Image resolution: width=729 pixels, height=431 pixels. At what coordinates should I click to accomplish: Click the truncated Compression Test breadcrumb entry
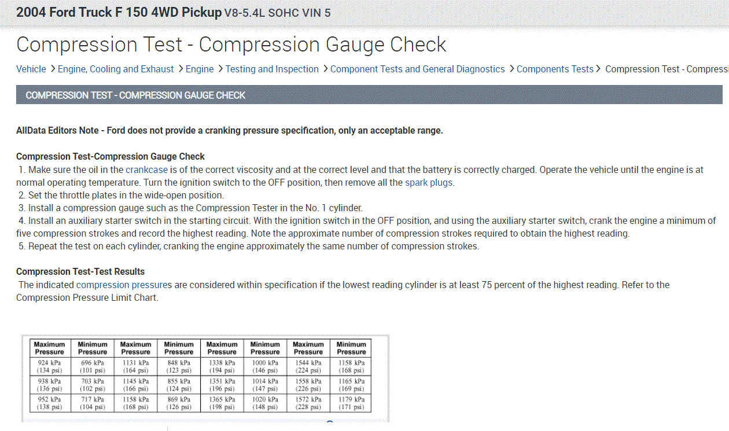tap(665, 69)
